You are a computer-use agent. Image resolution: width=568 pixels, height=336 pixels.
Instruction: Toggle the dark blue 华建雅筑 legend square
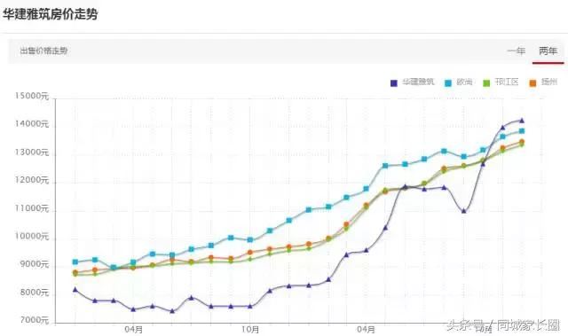pyautogui.click(x=394, y=82)
